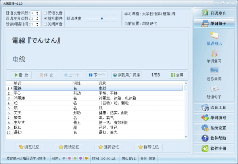The width and height of the screenshot is (238, 164).
Task: Open the 日语发音 section
Action: tap(215, 13)
